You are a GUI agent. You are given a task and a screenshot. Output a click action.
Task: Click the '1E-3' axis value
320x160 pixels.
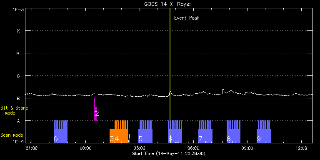[x=18, y=10]
